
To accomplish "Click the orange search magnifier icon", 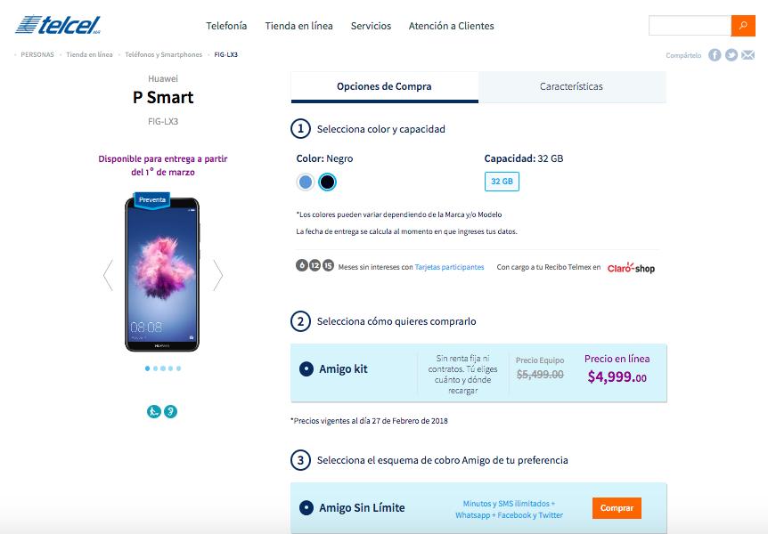I will 742,26.
